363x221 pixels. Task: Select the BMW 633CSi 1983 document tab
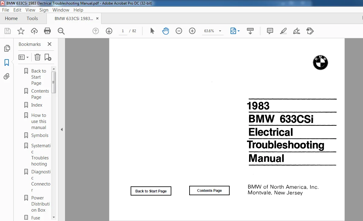(74, 19)
